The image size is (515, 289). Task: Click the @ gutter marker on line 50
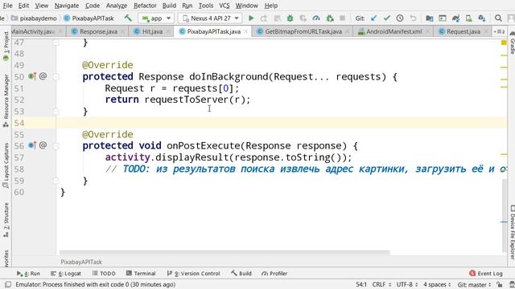[43, 76]
